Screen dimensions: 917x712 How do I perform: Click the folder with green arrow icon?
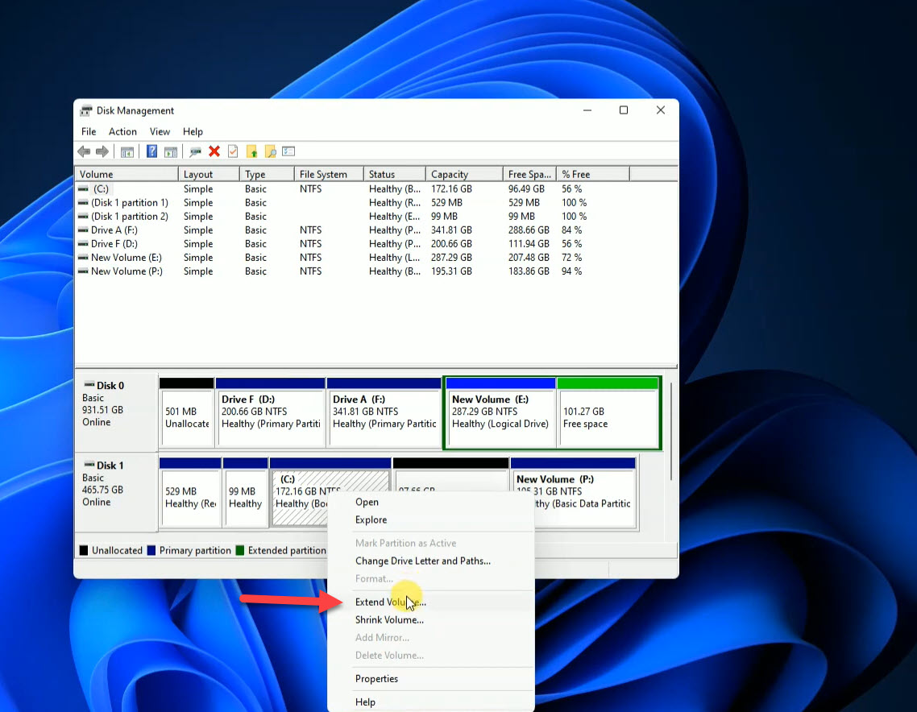tap(251, 151)
